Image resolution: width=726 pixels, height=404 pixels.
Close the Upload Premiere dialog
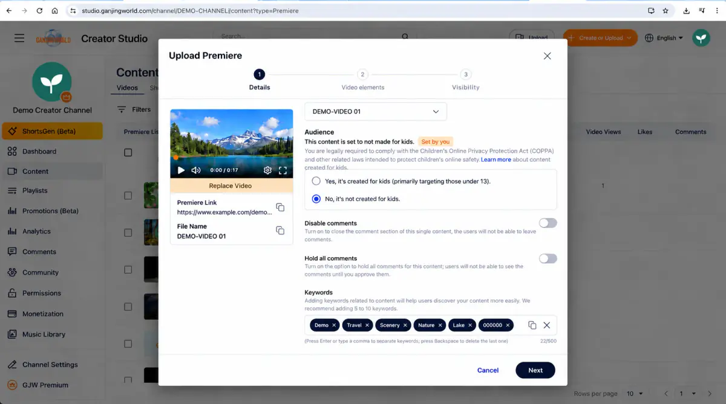coord(547,56)
